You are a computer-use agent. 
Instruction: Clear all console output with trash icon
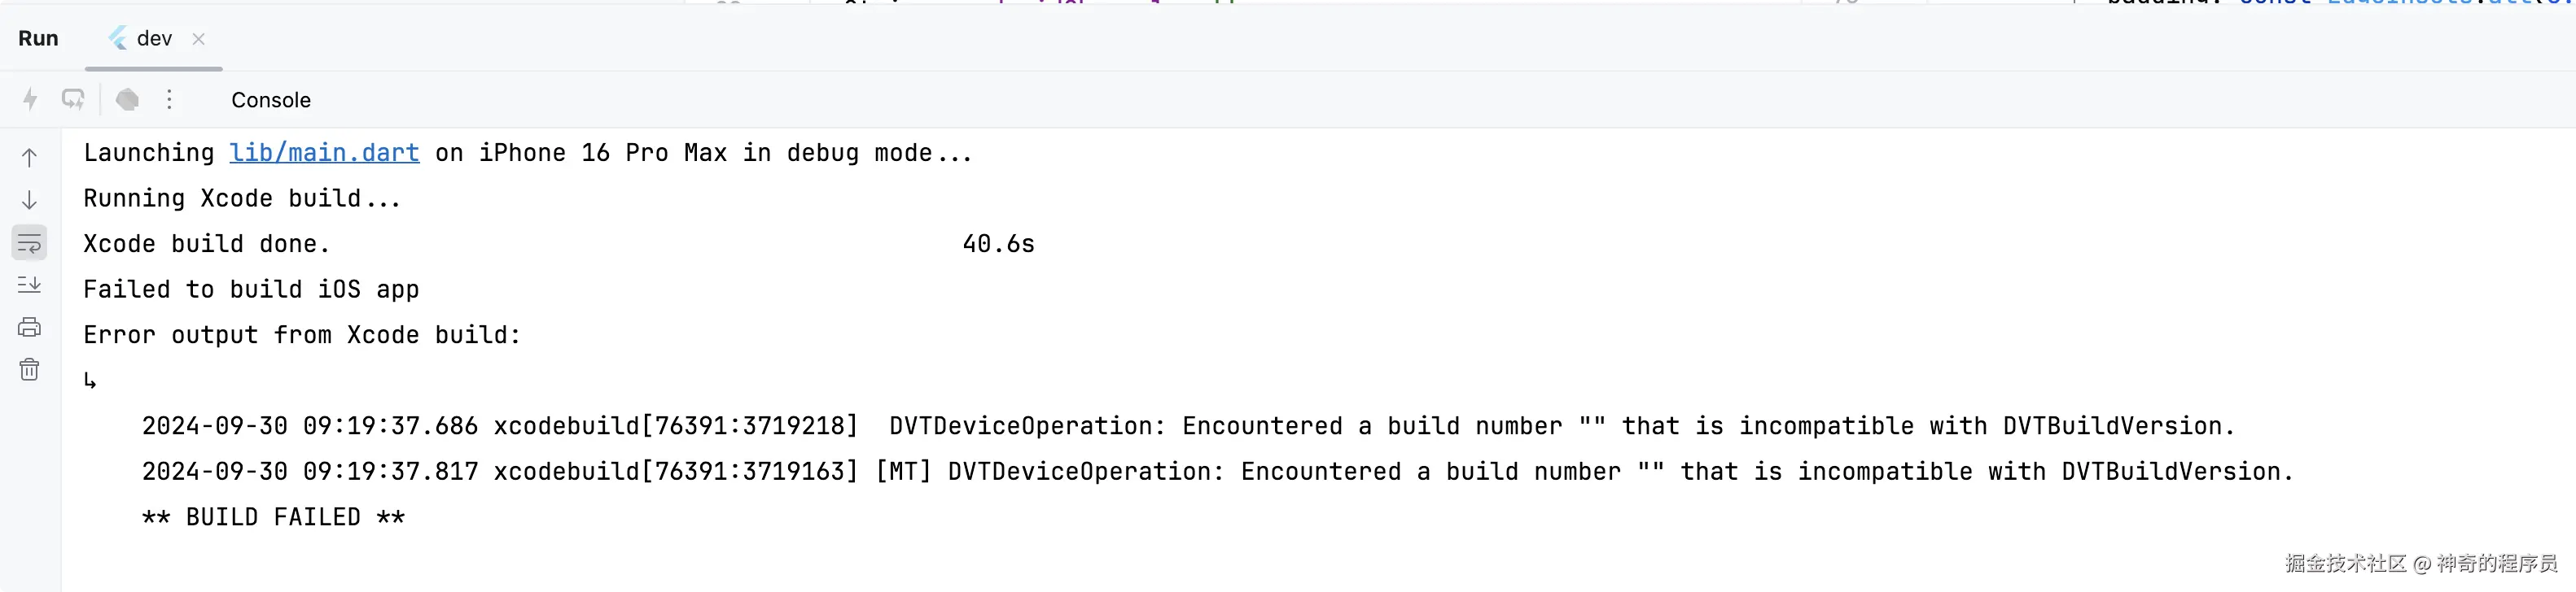coord(29,369)
